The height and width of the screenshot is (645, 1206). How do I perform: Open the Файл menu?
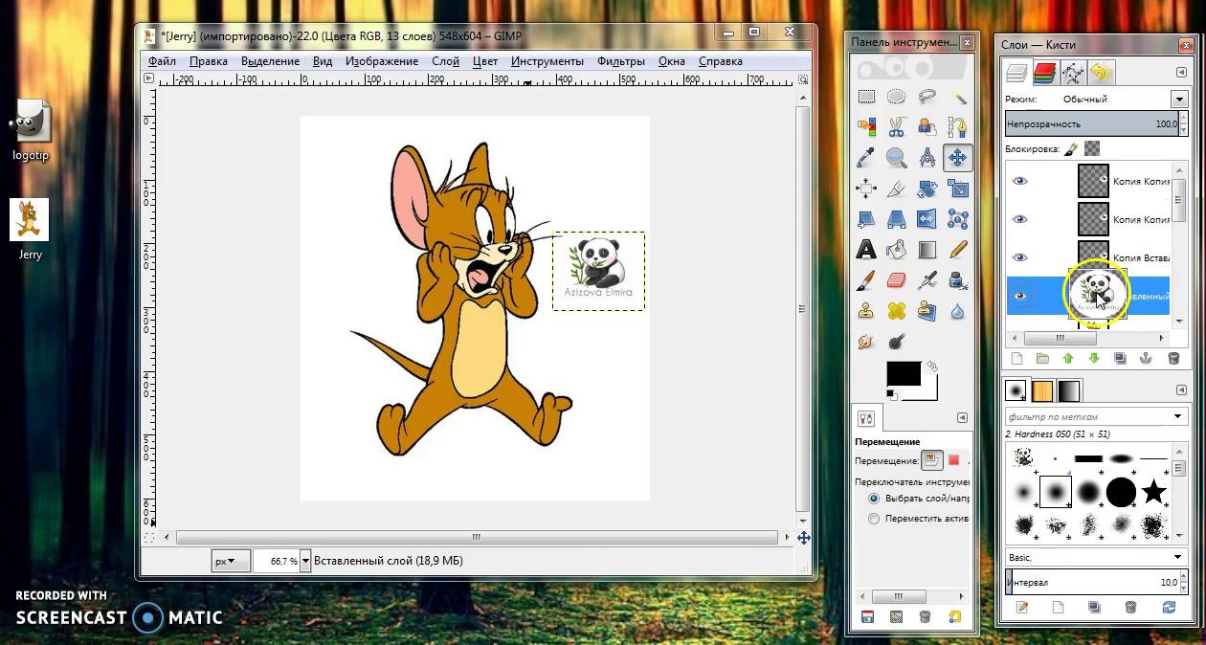[x=162, y=61]
